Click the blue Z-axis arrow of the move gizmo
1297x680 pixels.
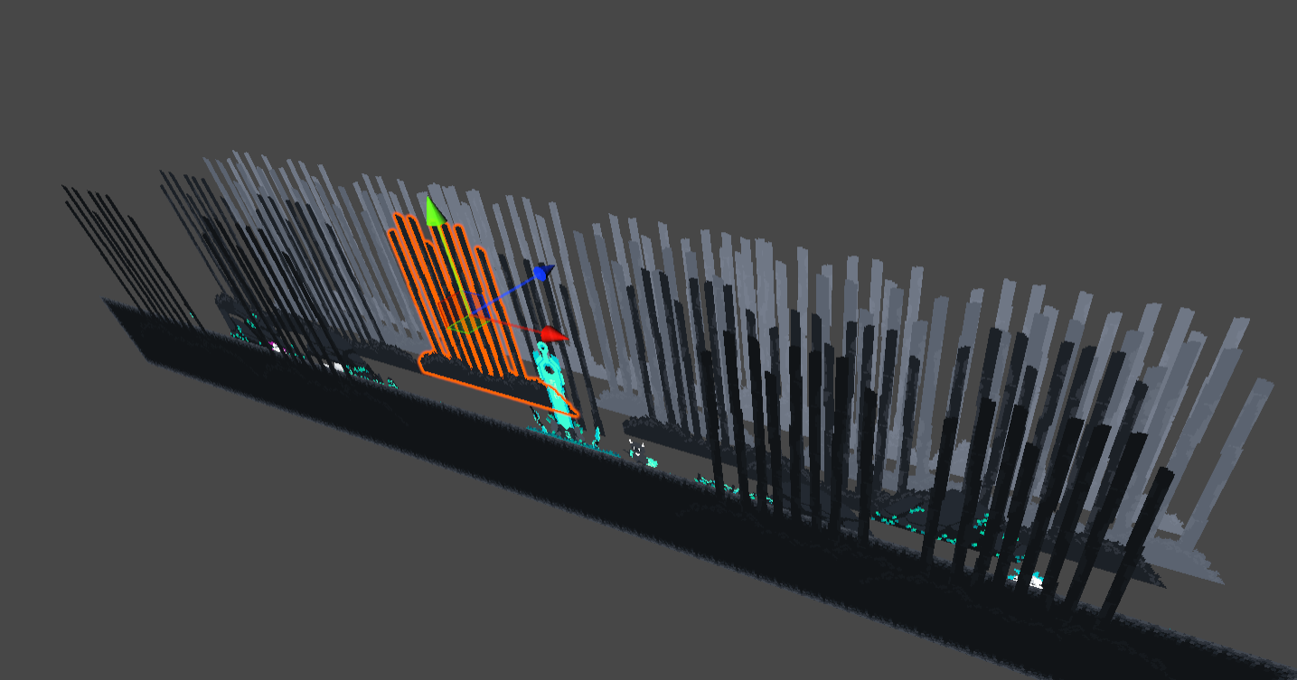[x=543, y=272]
